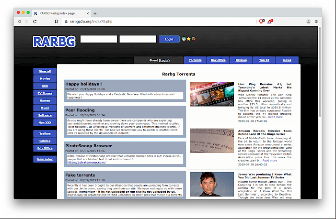Open the box office report film-strip thumbnail
The width and height of the screenshot is (336, 219).
coord(212,94)
